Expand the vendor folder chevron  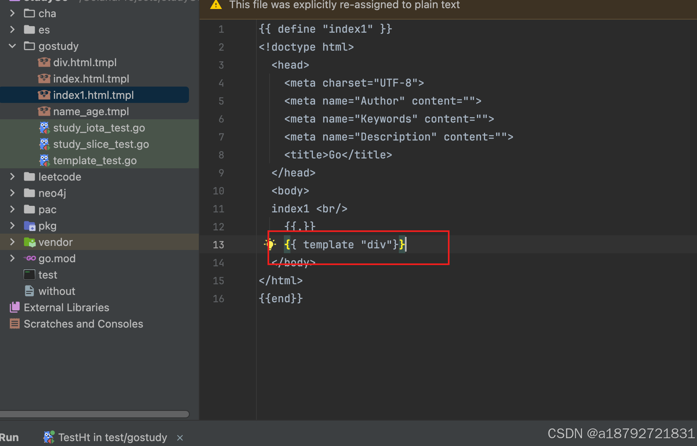pyautogui.click(x=12, y=242)
